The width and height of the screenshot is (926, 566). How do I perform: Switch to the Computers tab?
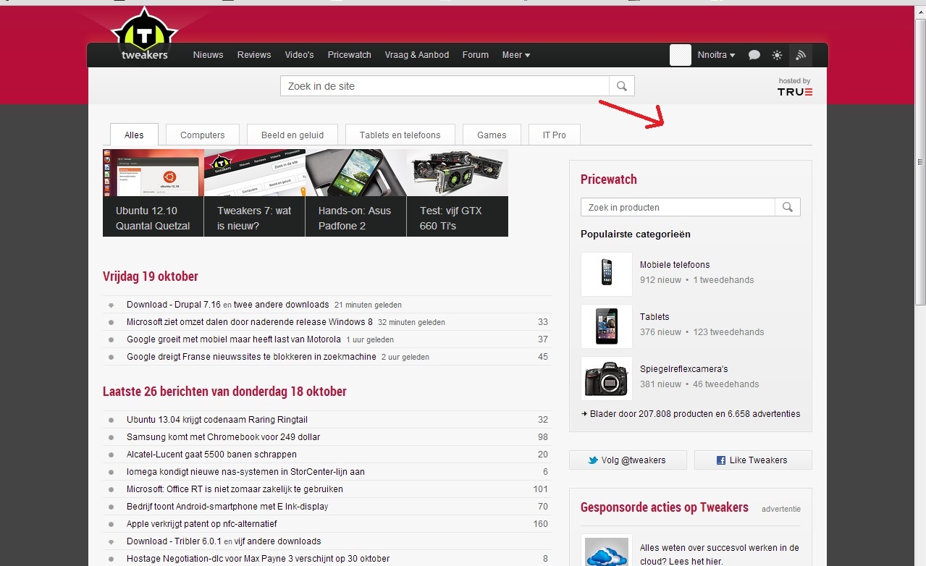point(203,135)
